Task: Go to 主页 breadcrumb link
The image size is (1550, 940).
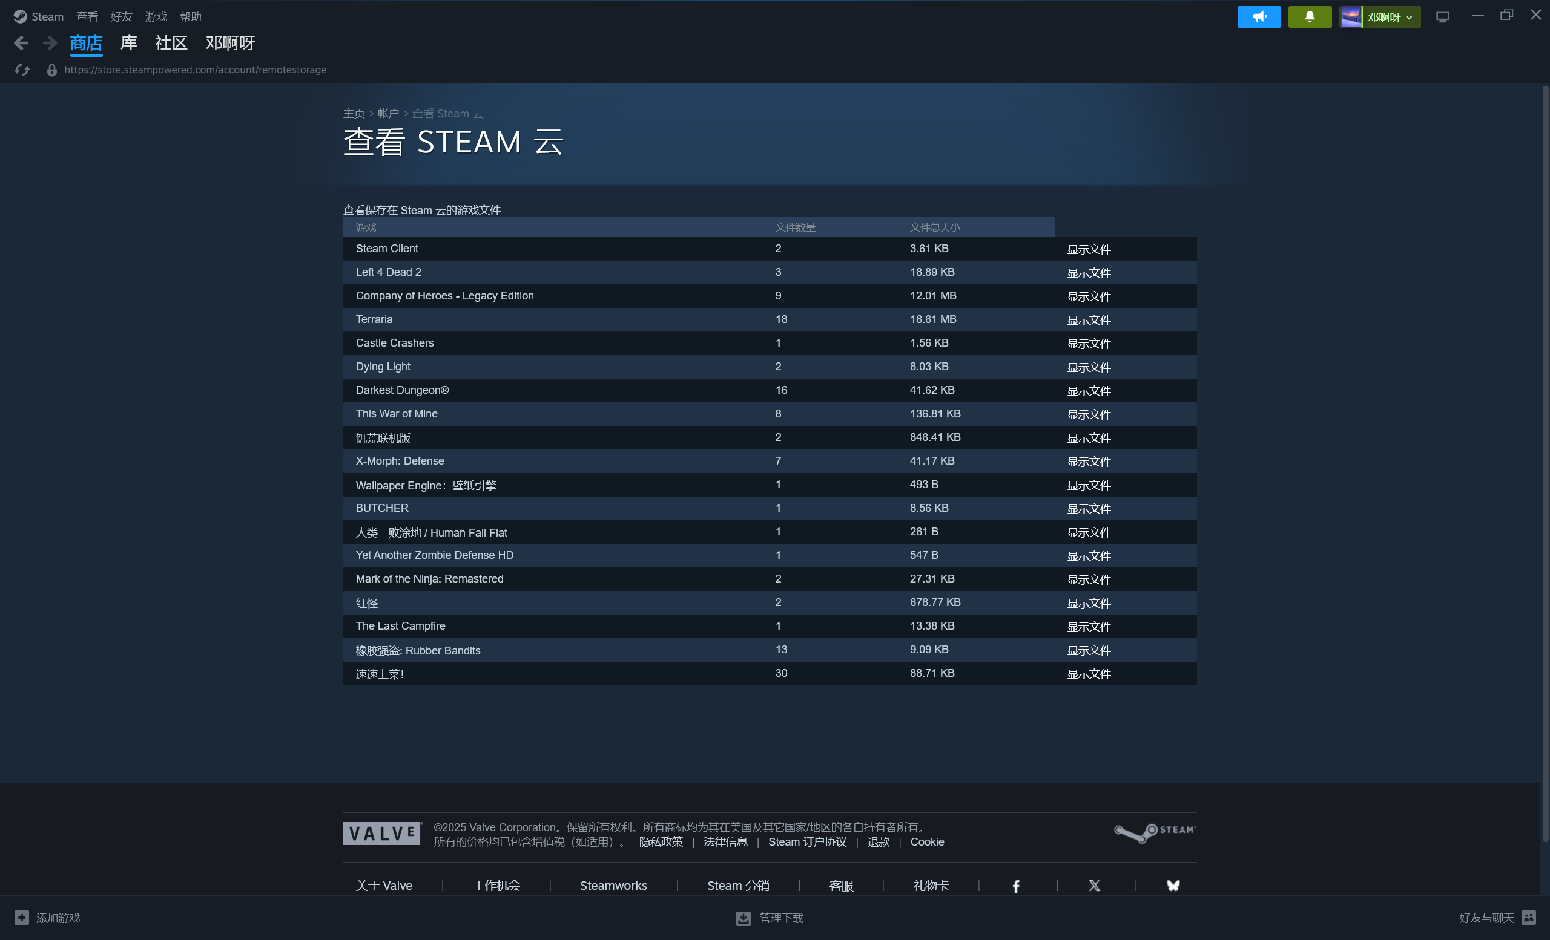Action: tap(354, 113)
